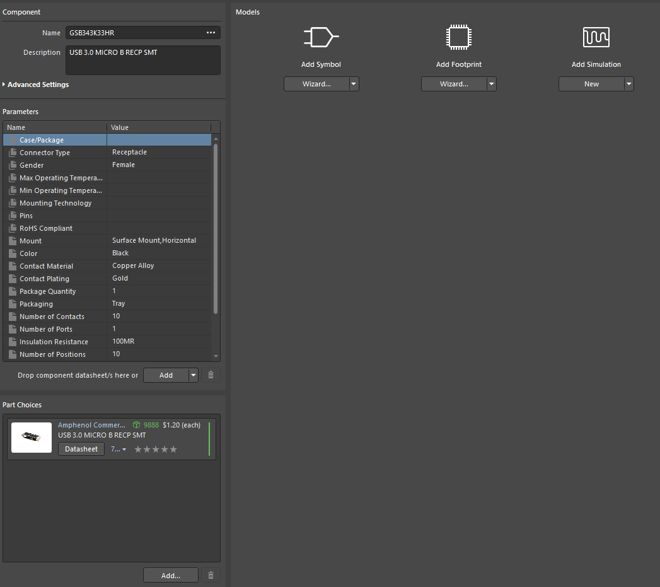Click the USB connector part thumbnail

click(x=31, y=436)
